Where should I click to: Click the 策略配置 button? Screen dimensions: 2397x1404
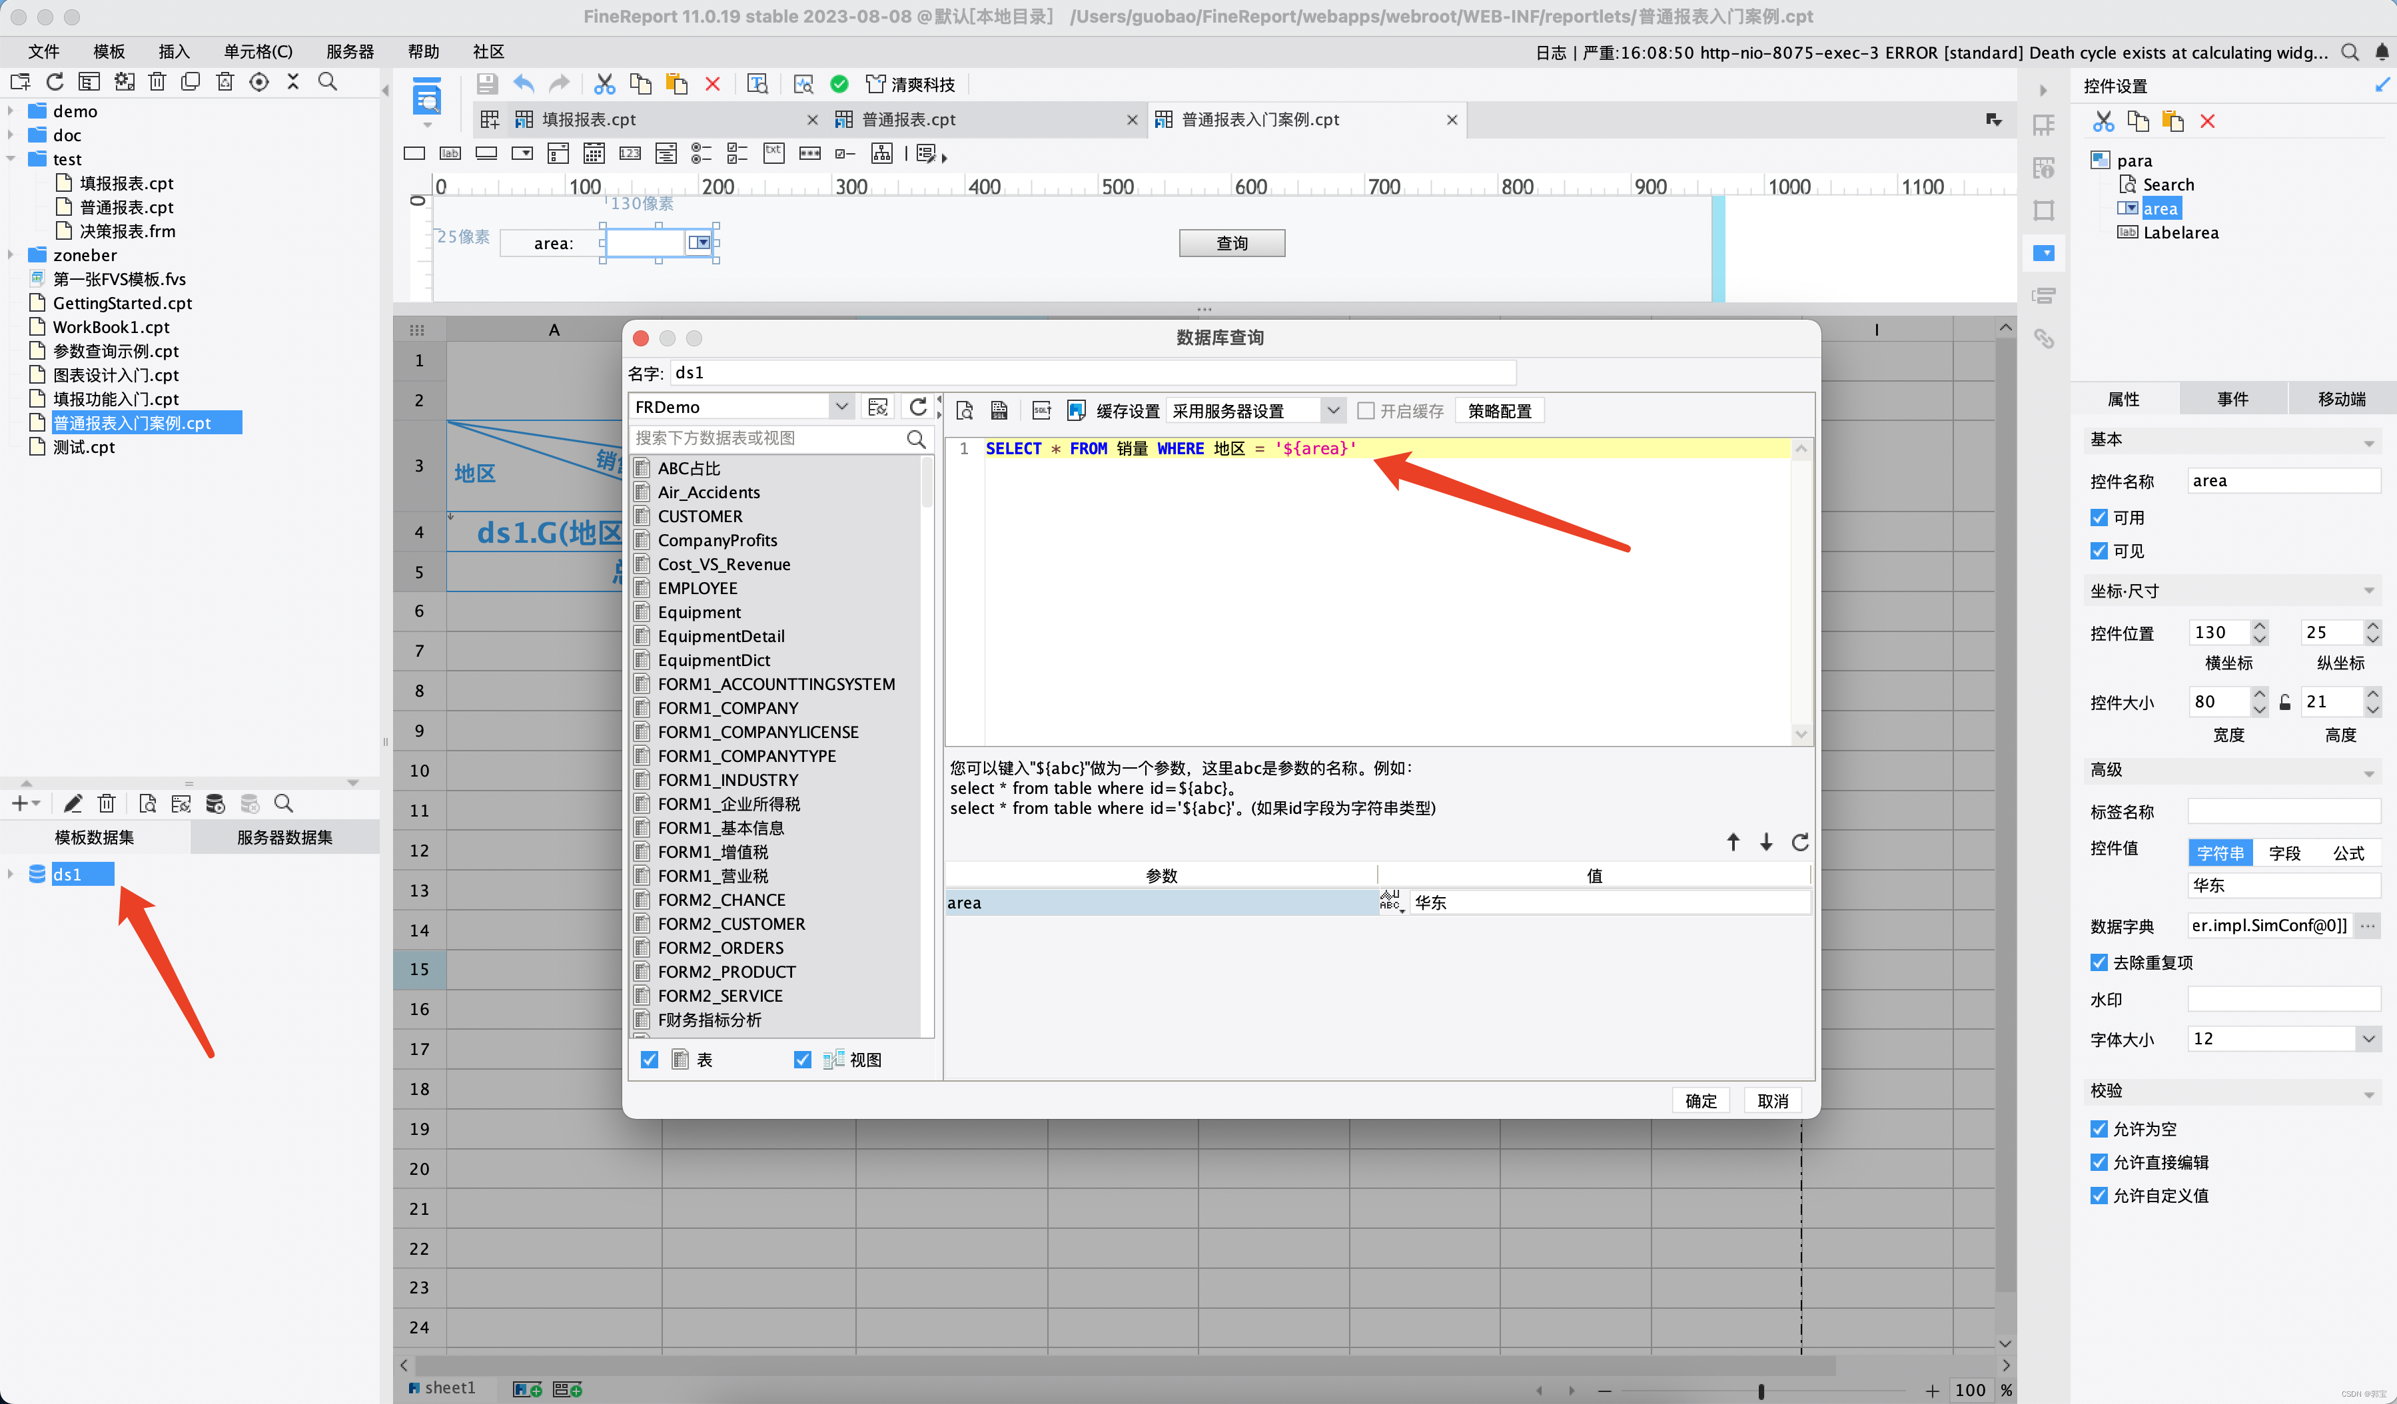pos(1499,410)
